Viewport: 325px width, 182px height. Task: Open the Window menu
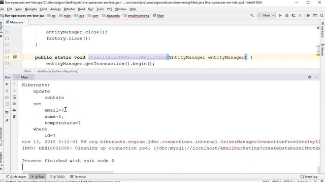pos(121,9)
